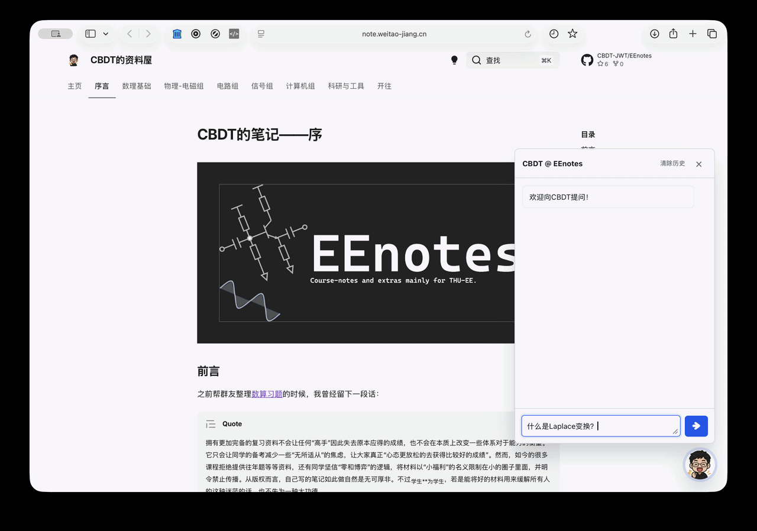Screen dimensions: 757x531
Task: Close the CBDT @ EEnotes chat panel
Action: (699, 164)
